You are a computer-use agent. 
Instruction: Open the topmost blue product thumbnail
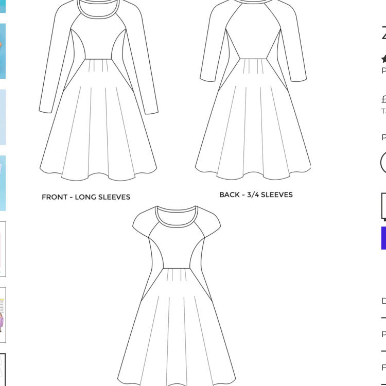click(x=3, y=6)
